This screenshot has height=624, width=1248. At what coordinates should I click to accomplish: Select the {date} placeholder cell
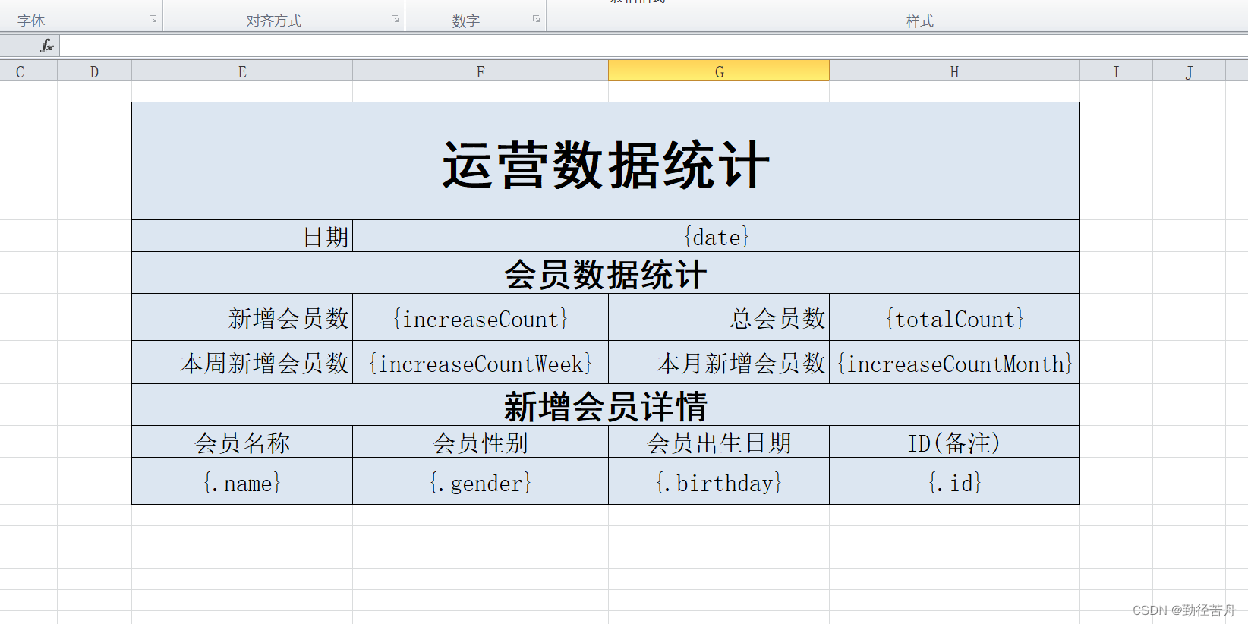(x=716, y=236)
